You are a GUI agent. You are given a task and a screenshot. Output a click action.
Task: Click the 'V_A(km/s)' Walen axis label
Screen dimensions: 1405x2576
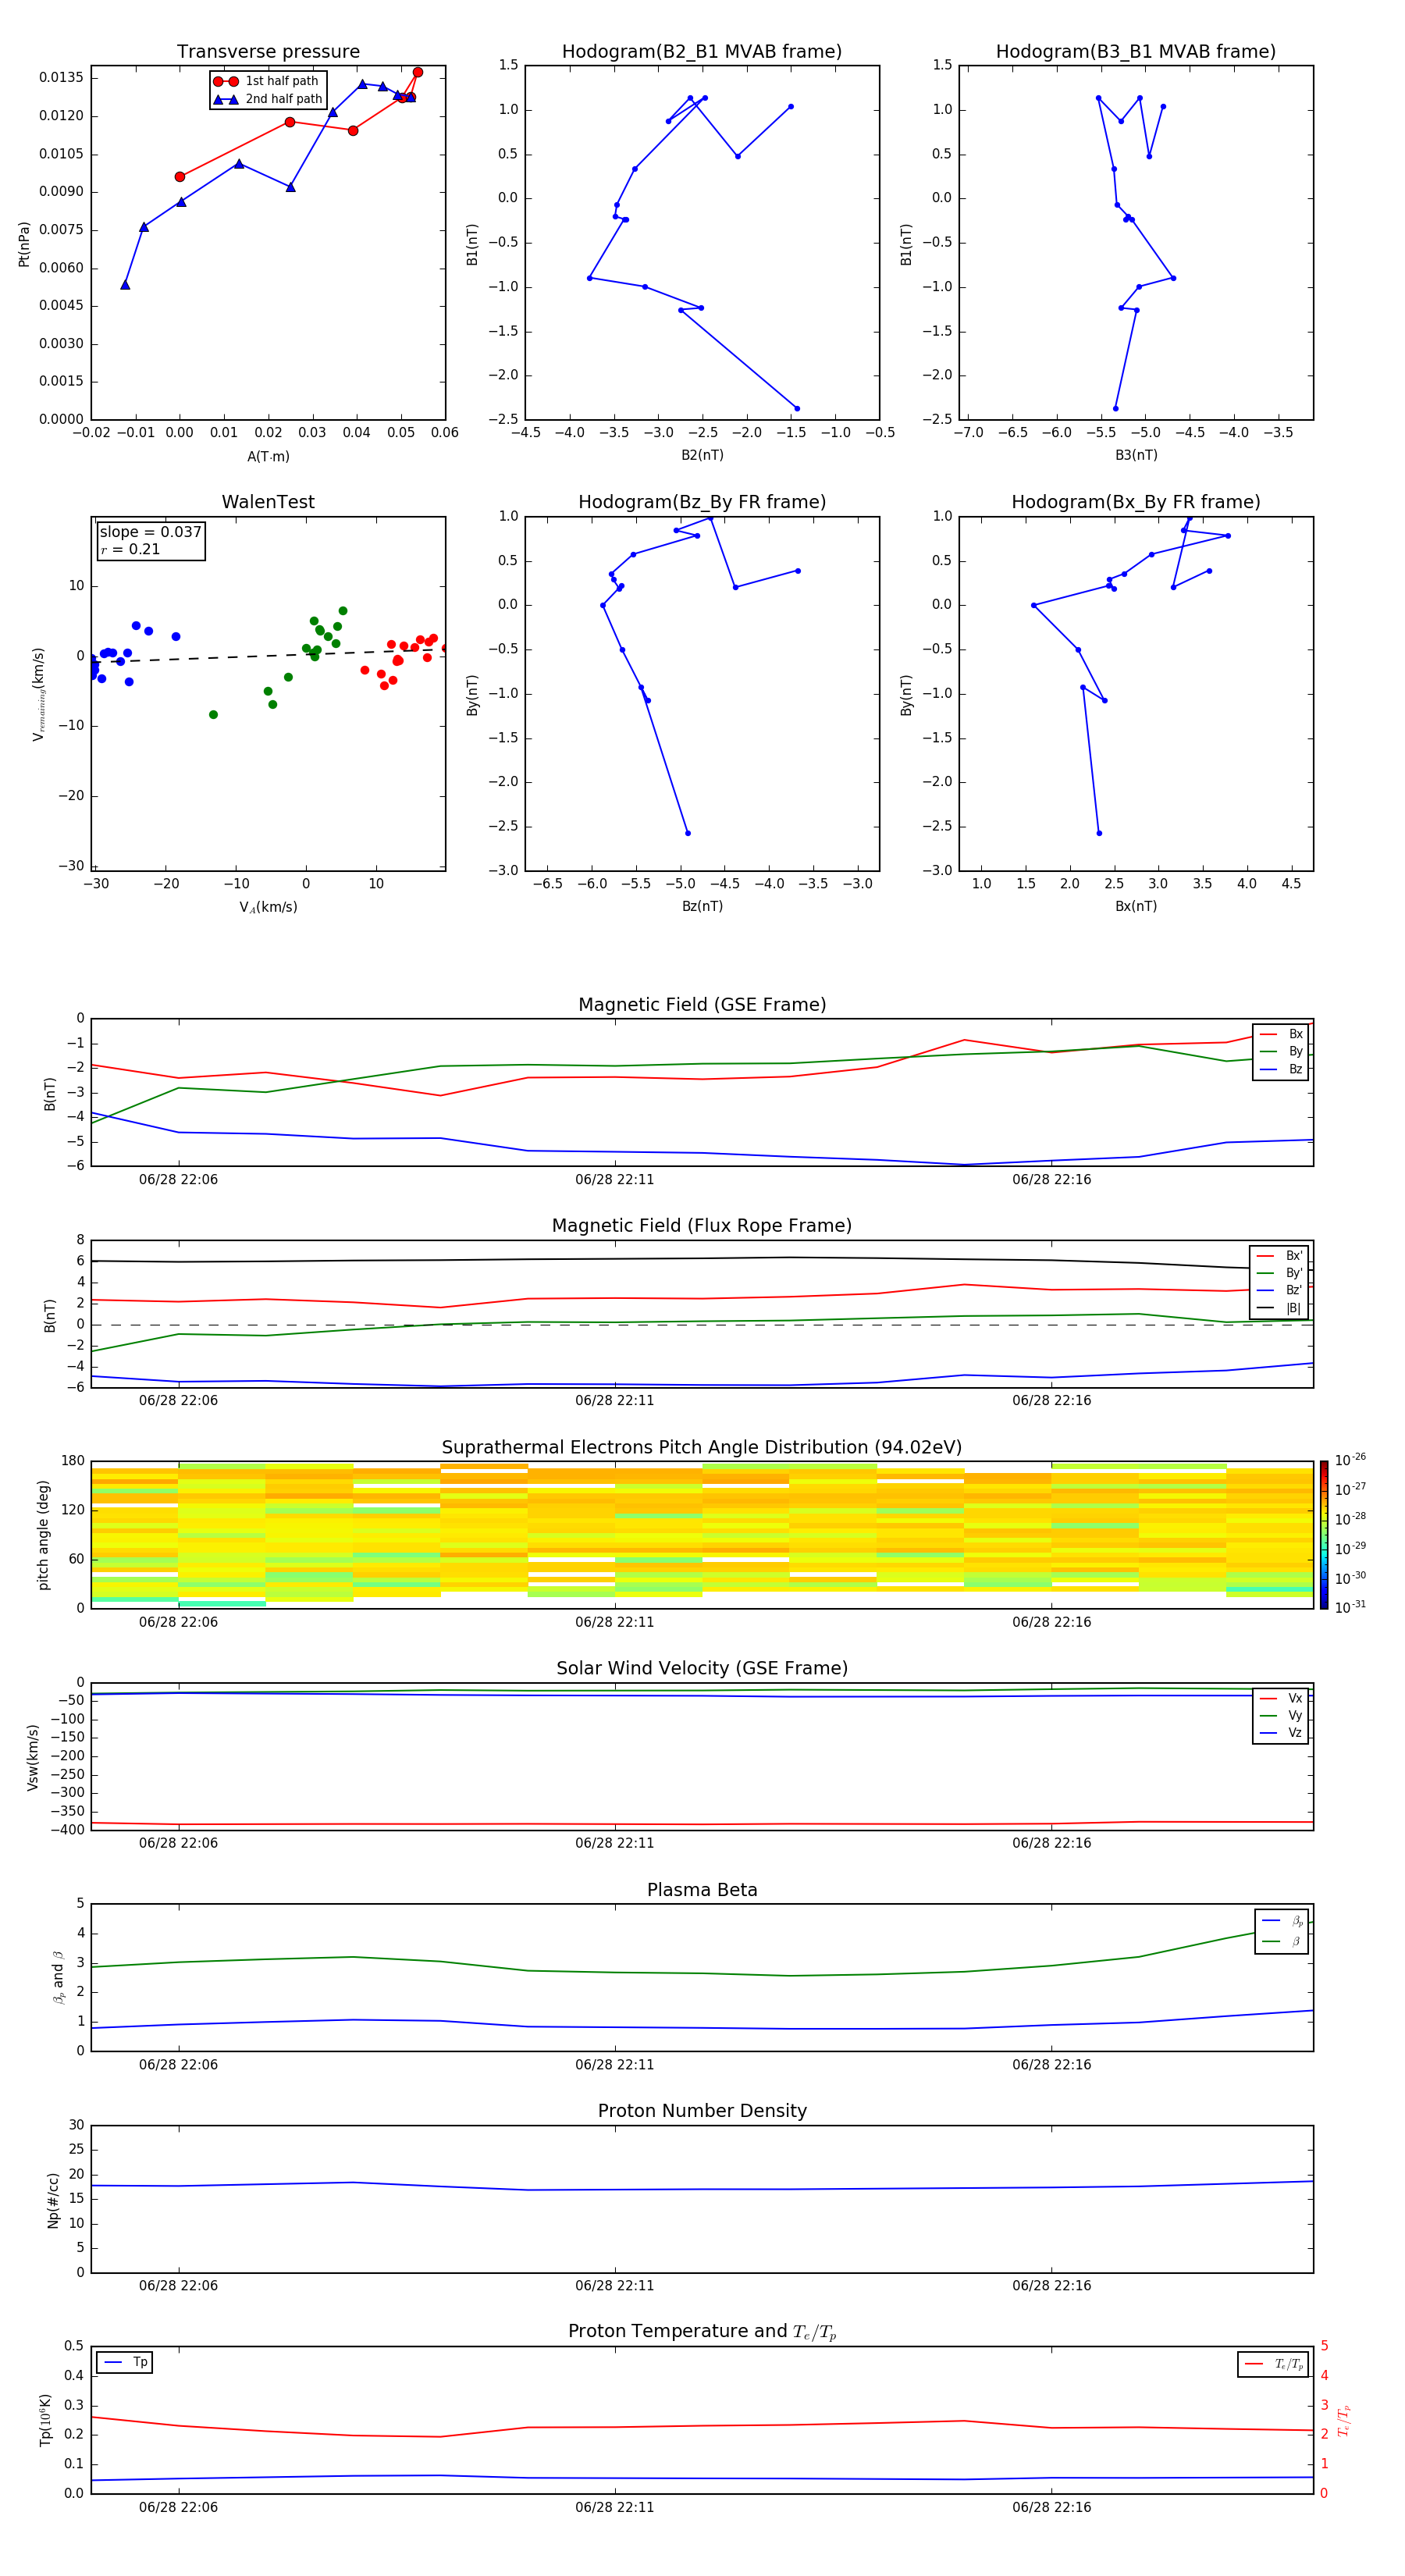pos(268,907)
